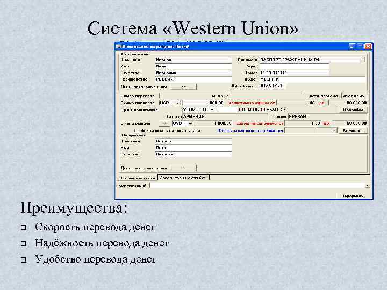Click slide text Удобство перевода денег
387x290 pixels.
pyautogui.click(x=96, y=259)
